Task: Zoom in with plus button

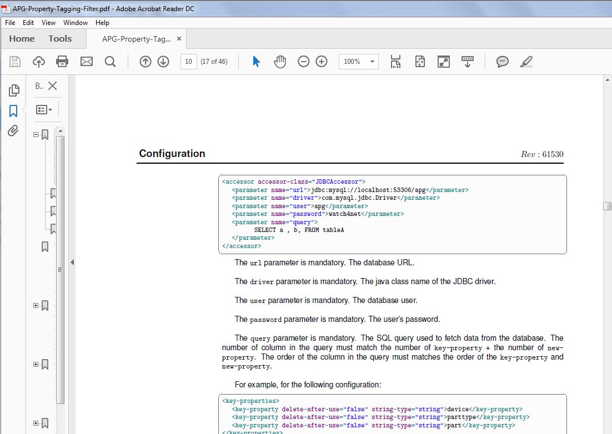Action: 321,62
